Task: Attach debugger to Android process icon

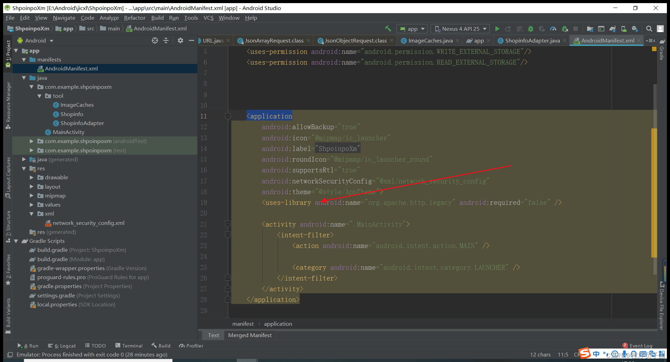Action: point(565,29)
